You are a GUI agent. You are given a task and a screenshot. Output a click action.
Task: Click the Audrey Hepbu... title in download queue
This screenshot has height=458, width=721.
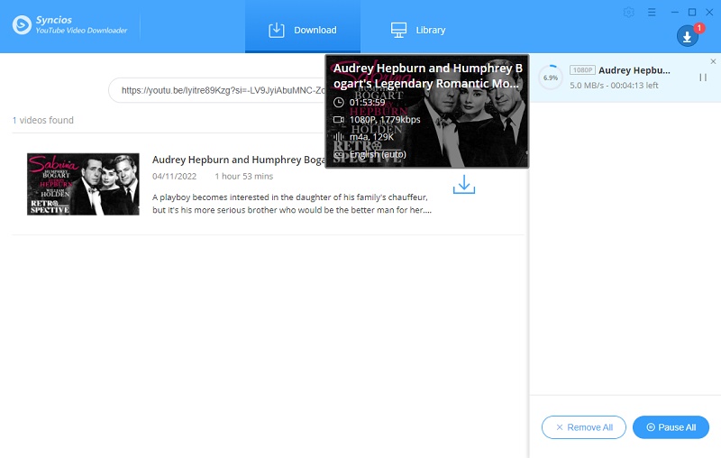tap(634, 70)
